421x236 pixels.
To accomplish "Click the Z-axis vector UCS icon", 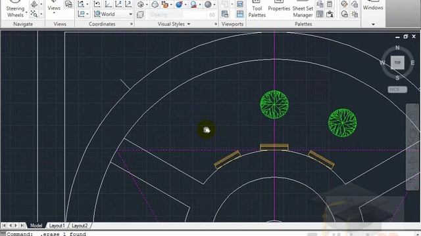I will tap(118, 4).
